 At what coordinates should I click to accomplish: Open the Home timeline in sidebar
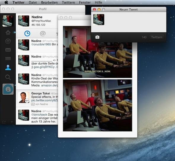tap(8, 33)
